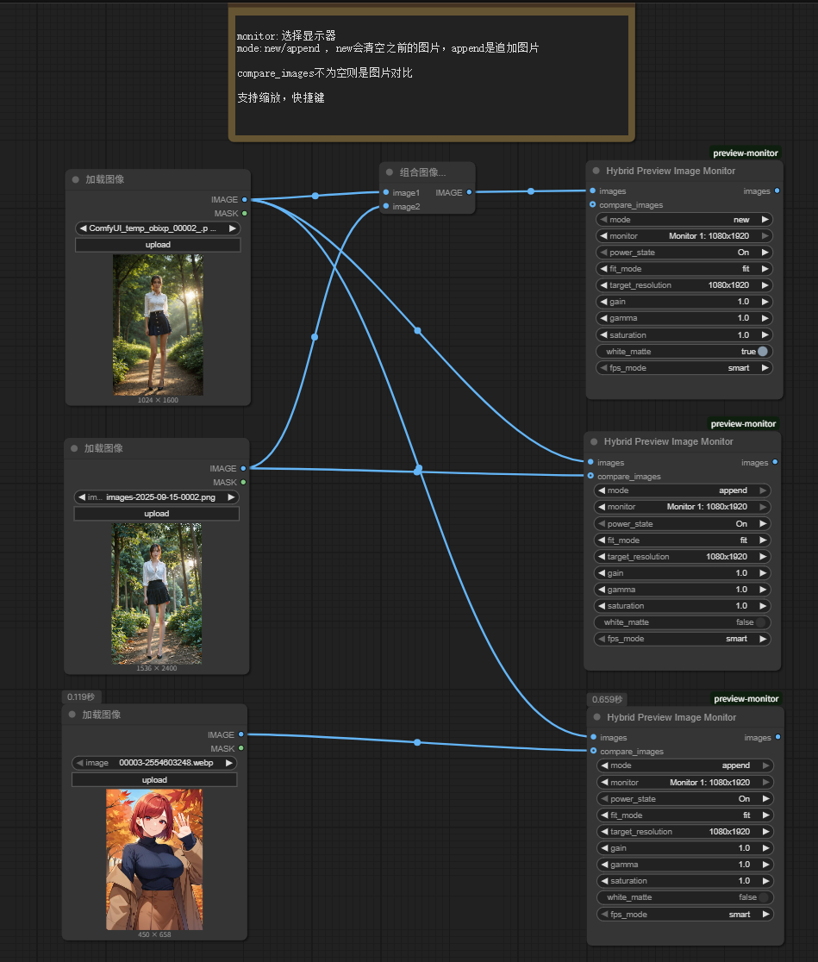This screenshot has height=962, width=818.
Task: Click the IMAGE output port on 组合图像 node
Action: pyautogui.click(x=470, y=192)
